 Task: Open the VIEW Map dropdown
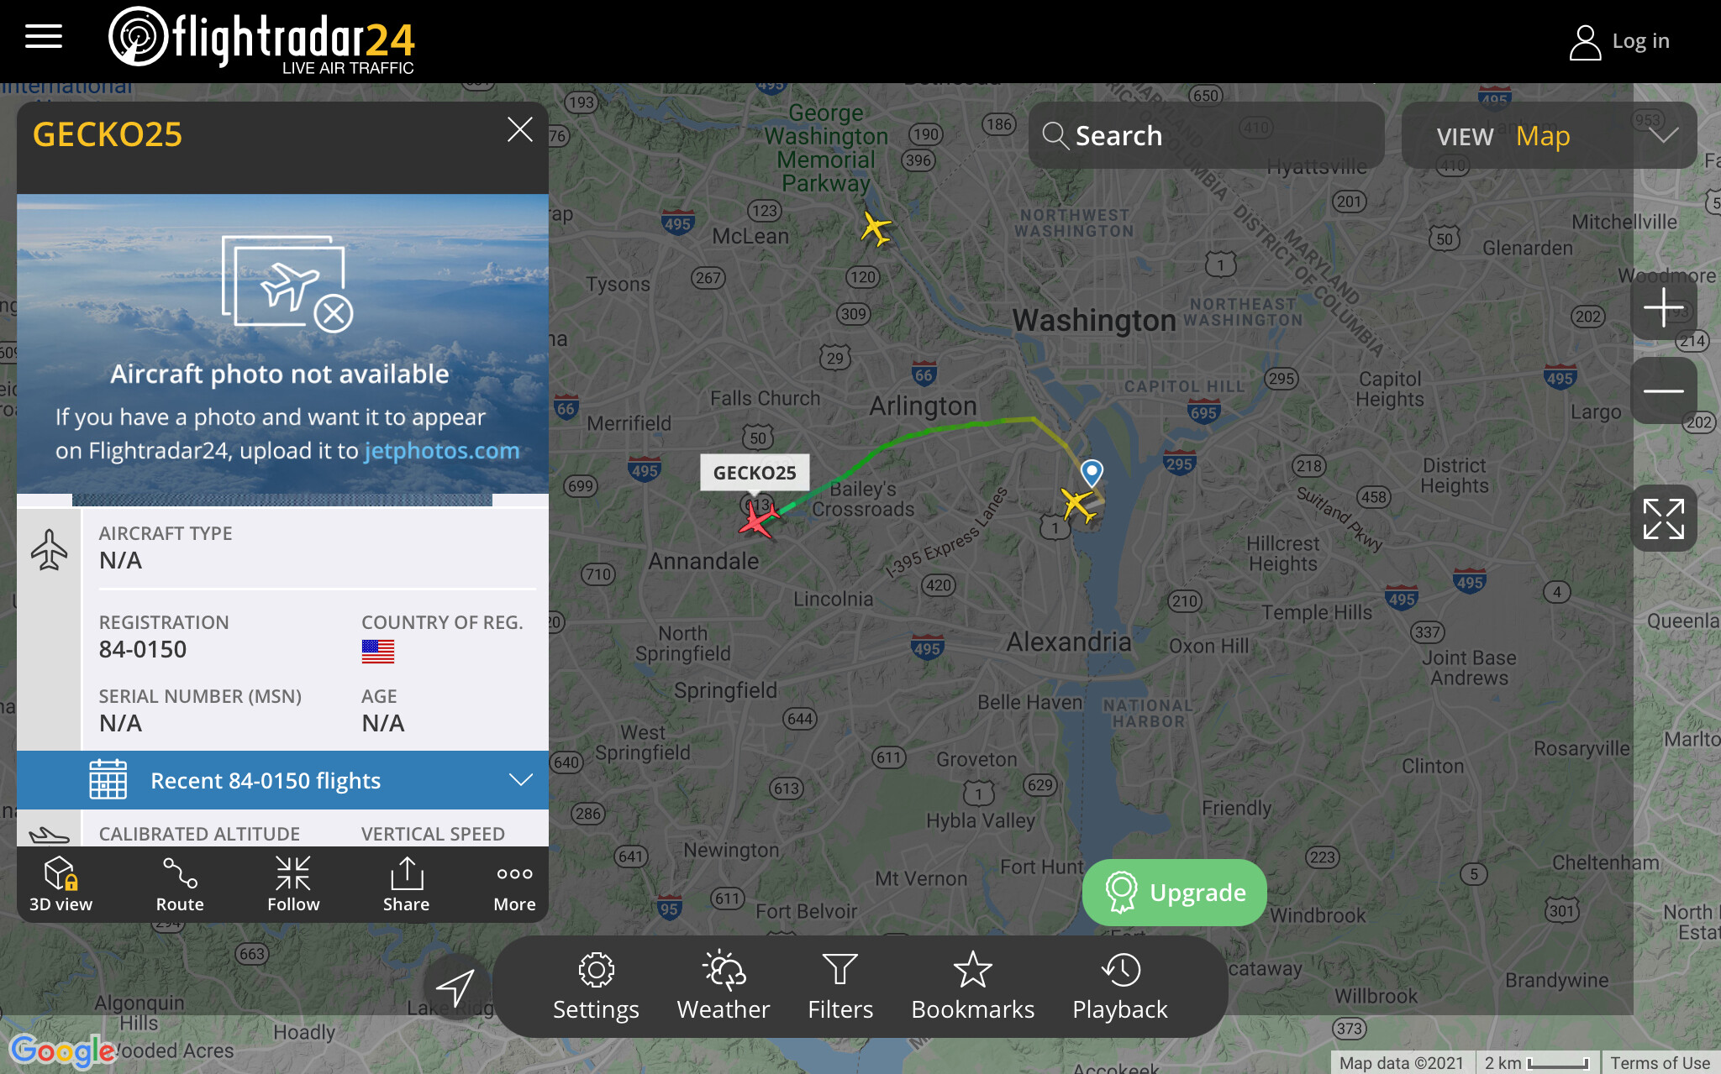point(1549,136)
